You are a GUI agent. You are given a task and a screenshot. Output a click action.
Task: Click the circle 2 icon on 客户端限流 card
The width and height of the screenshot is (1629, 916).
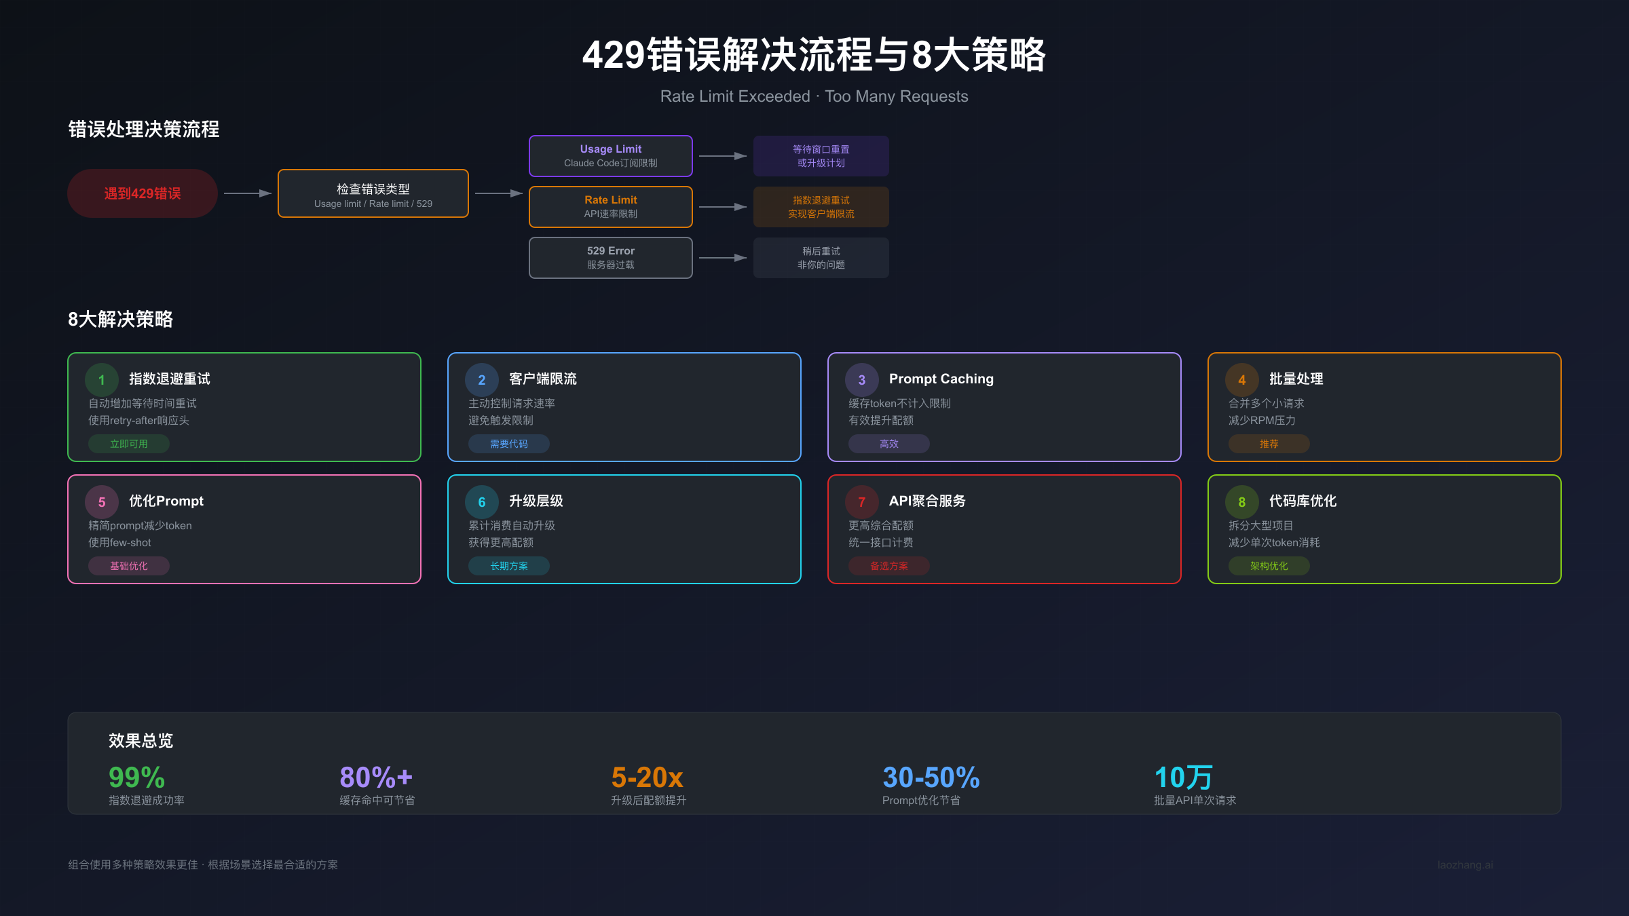point(482,379)
